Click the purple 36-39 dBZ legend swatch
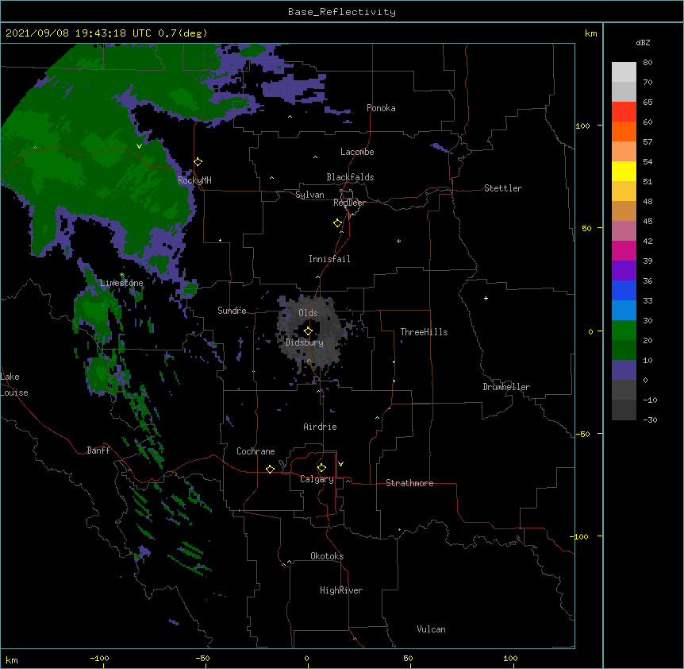Image resolution: width=684 pixels, height=669 pixels. point(624,271)
